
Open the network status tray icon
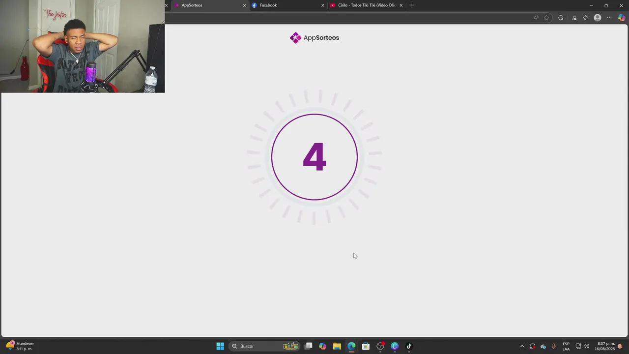pos(578,346)
